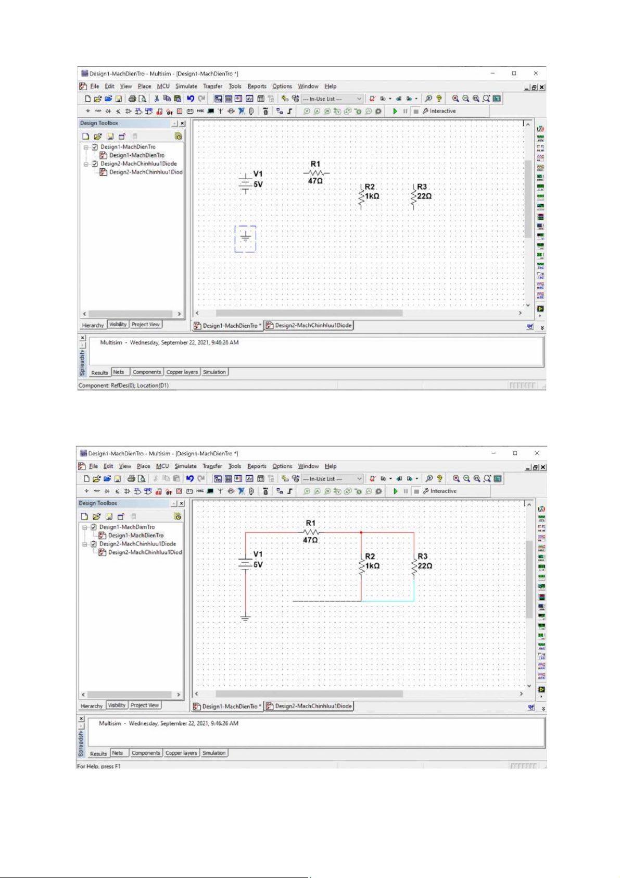Click the Place Source icon in lower component toolbar
Viewport: 620px width, 878px height.
[x=86, y=491]
